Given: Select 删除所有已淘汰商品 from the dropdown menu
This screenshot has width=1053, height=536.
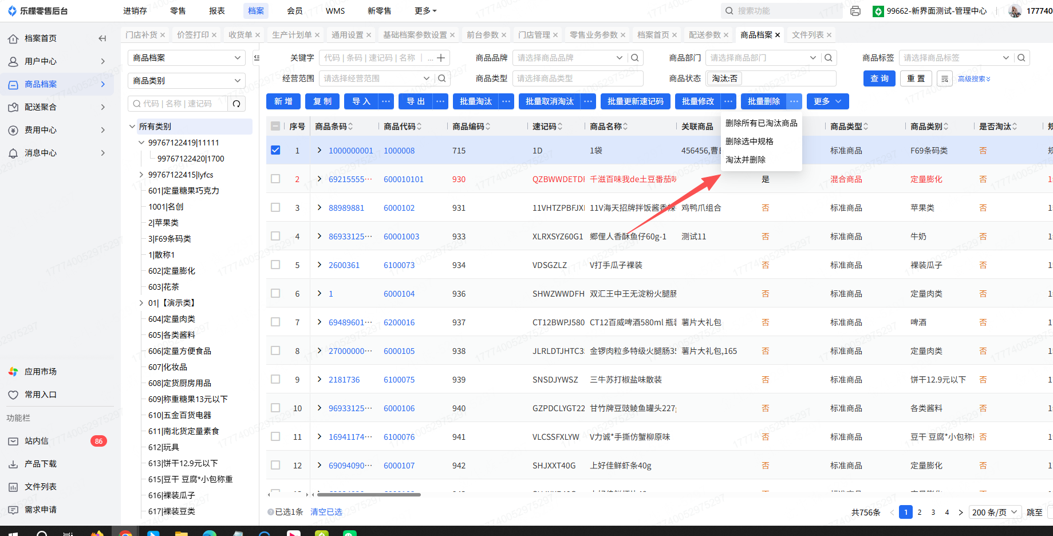Looking at the screenshot, I should (761, 123).
